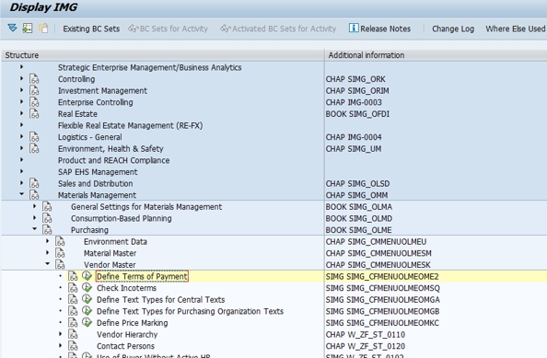Screen dimensions: 547x358
Task: Expand the Controlling node
Action: (21, 79)
